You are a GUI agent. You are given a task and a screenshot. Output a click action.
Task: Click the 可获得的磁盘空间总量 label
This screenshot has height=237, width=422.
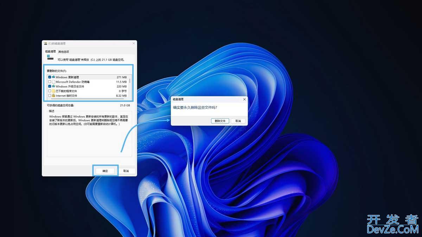click(60, 105)
